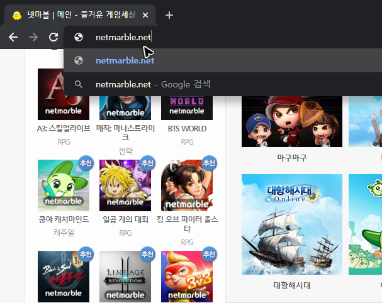Viewport: 382px width, 303px height.
Task: Open the Lineage II Revolution game icon
Action: click(x=125, y=277)
